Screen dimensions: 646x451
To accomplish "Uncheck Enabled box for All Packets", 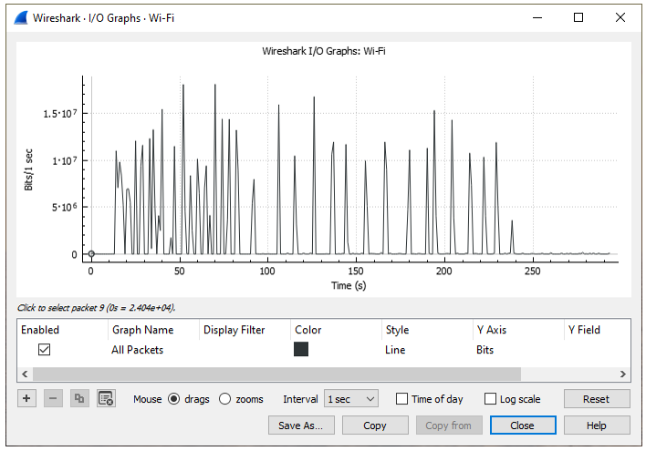I will click(44, 350).
